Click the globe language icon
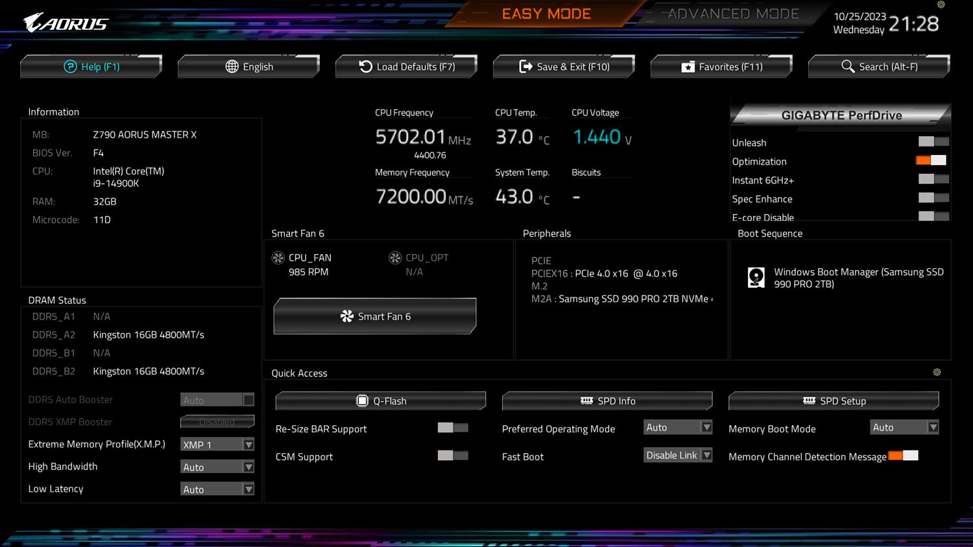The image size is (973, 547). point(232,67)
